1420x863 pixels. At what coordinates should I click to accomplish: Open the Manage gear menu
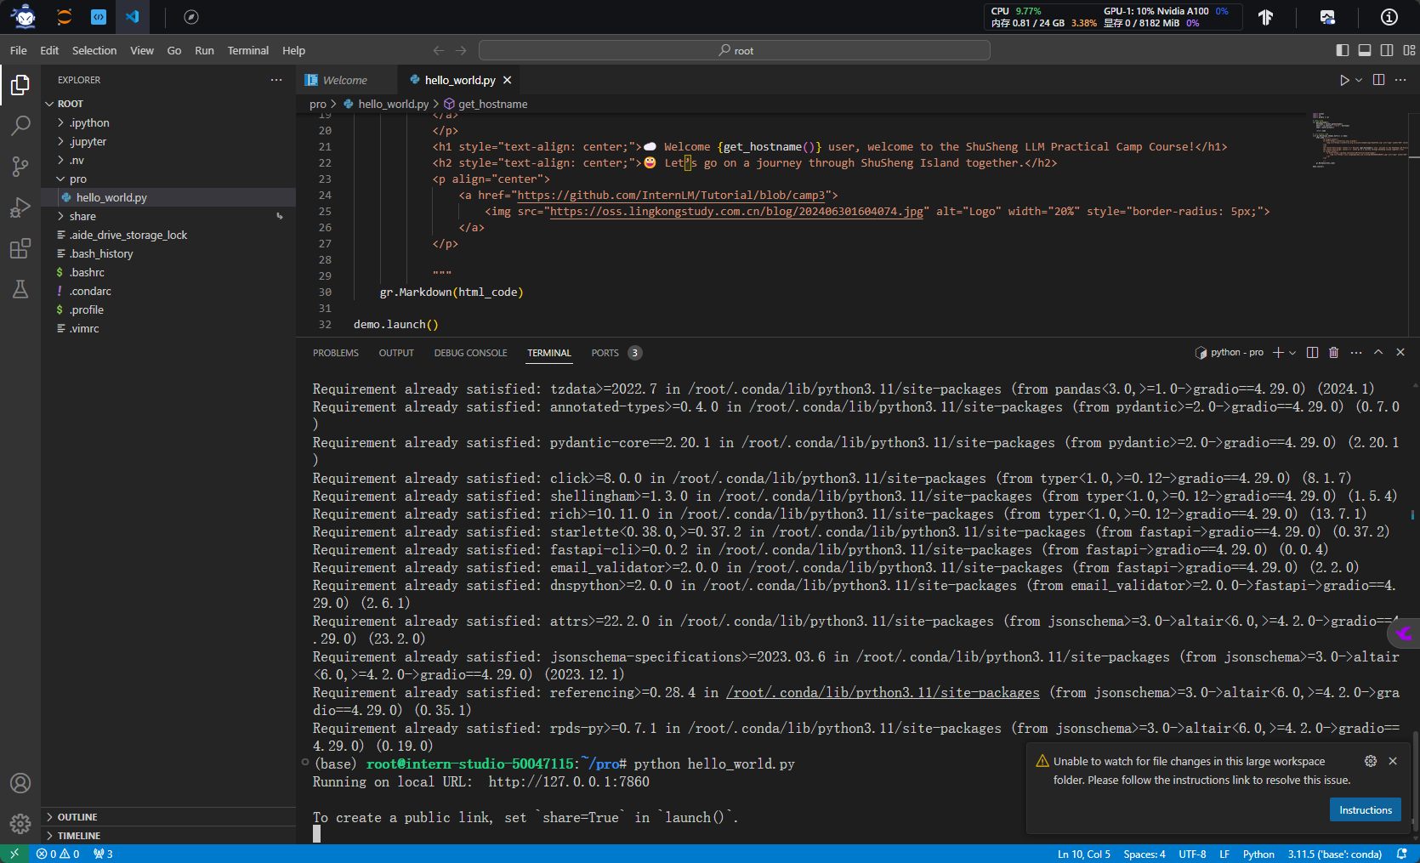click(x=20, y=824)
